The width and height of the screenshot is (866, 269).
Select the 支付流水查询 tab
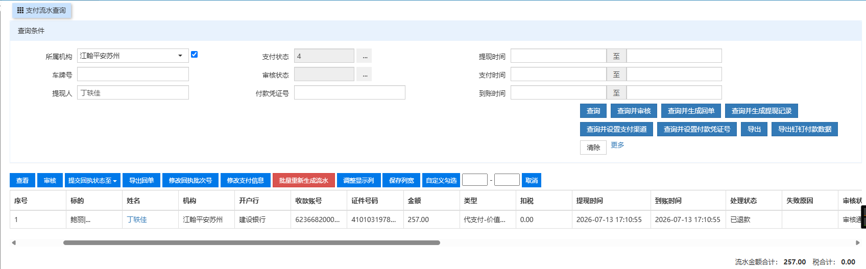[42, 10]
